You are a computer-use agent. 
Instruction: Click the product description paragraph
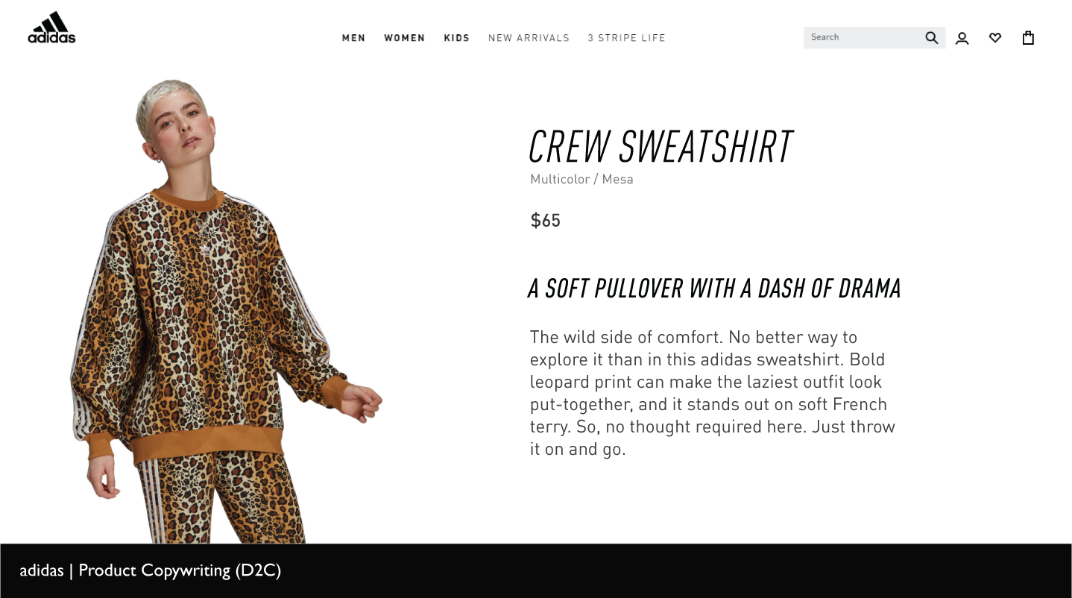(712, 393)
